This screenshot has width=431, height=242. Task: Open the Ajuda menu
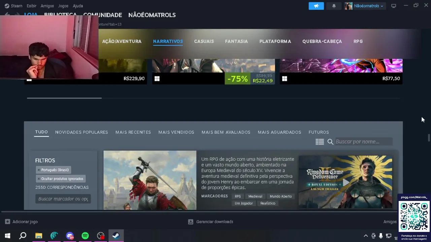pos(78,6)
